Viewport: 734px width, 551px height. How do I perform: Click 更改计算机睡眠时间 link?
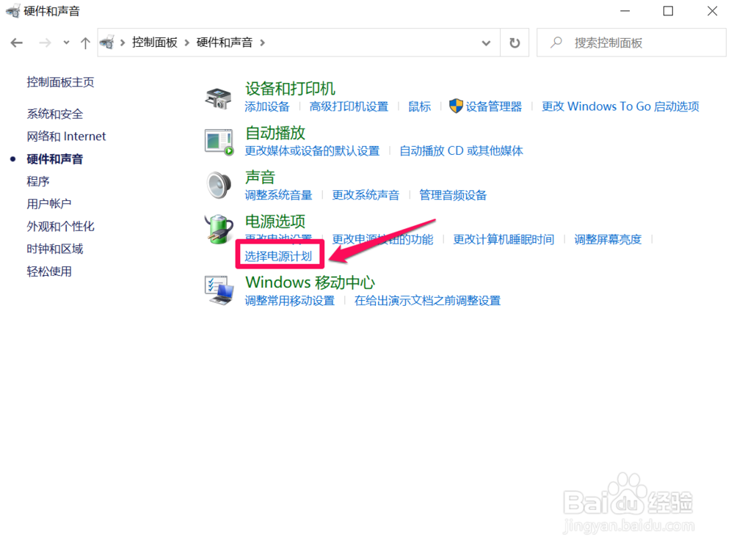[504, 239]
